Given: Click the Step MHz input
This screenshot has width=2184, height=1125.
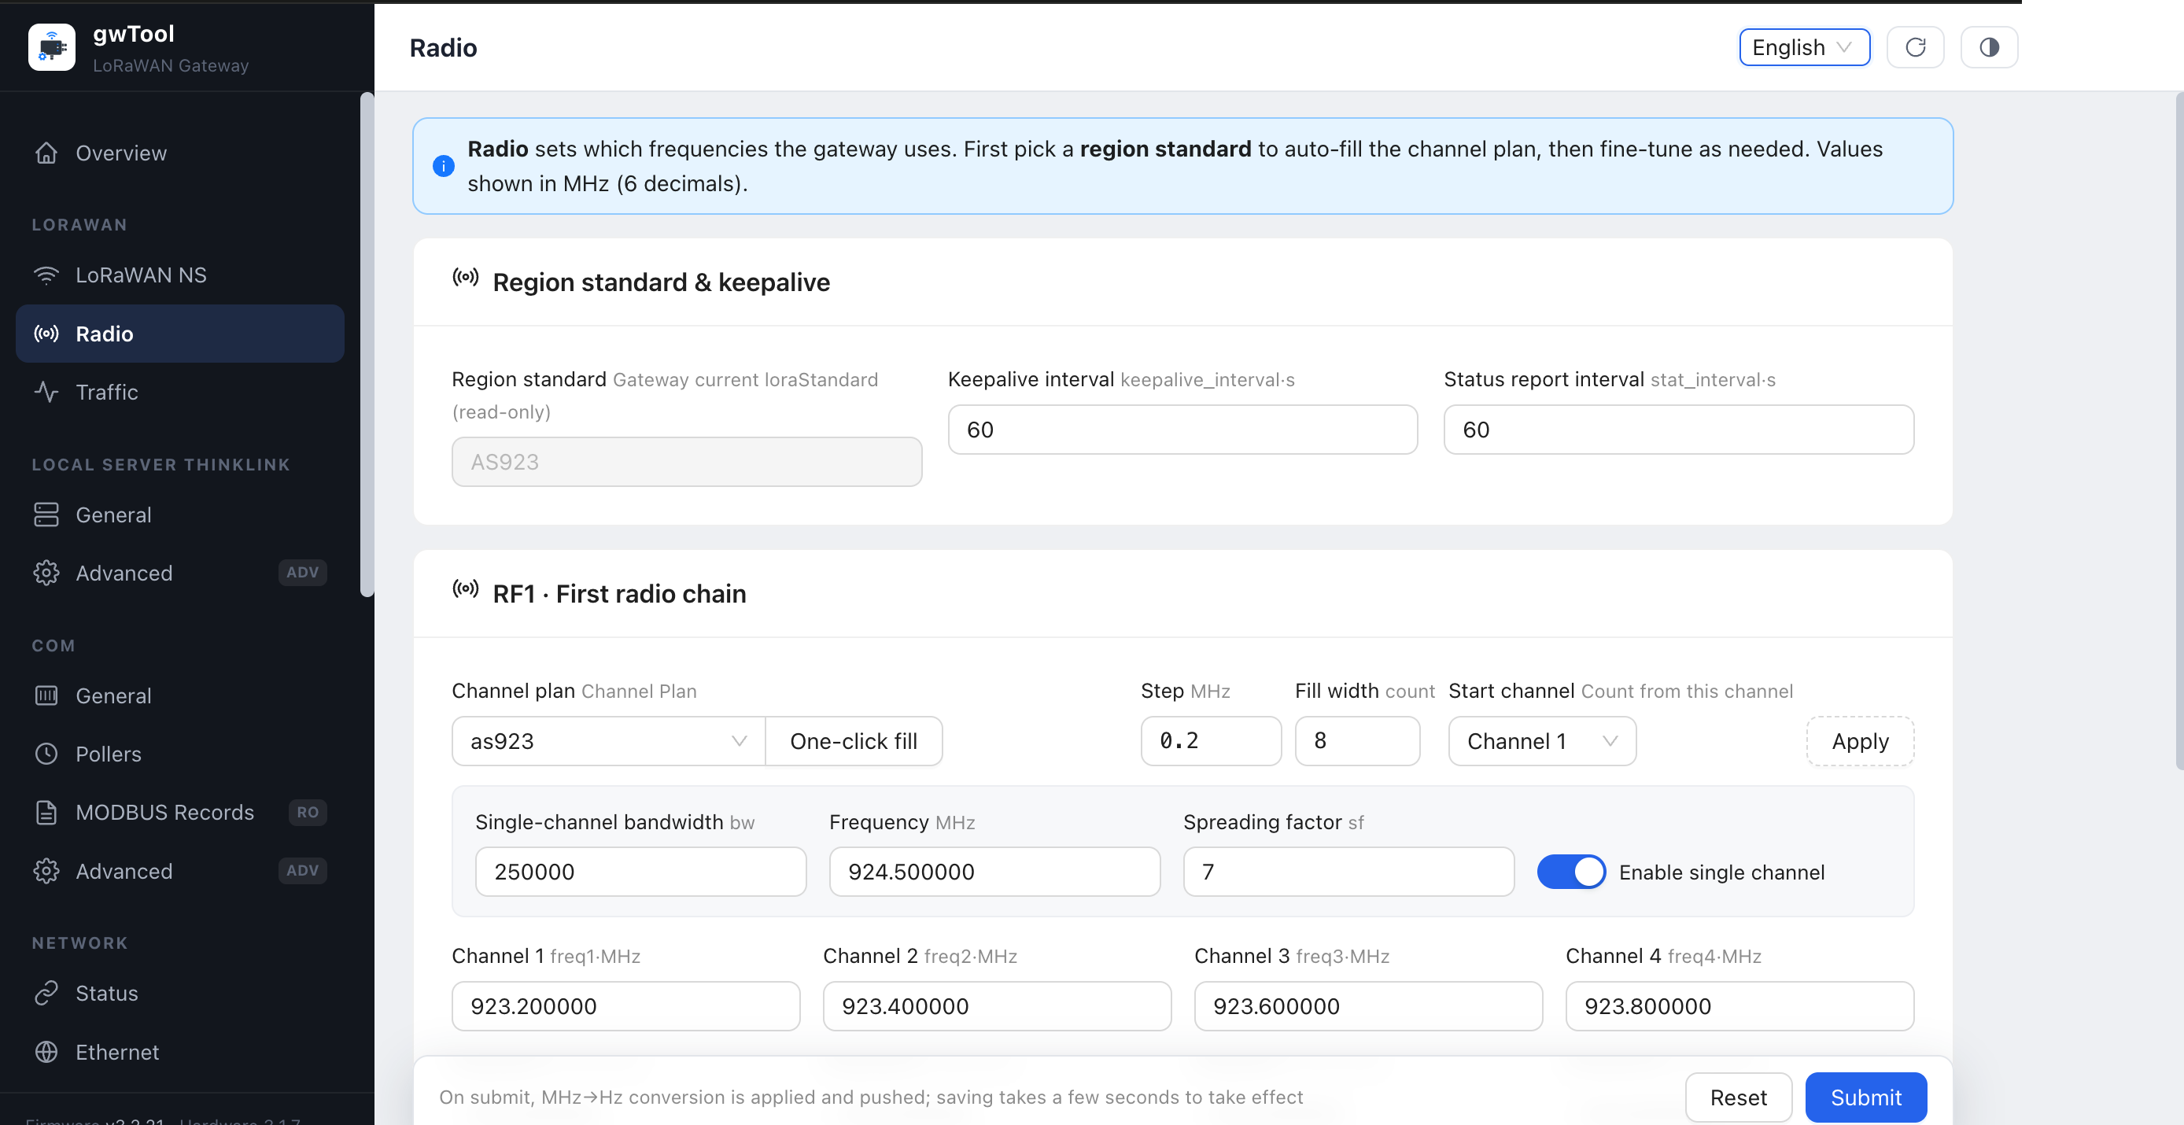Looking at the screenshot, I should click(1211, 741).
